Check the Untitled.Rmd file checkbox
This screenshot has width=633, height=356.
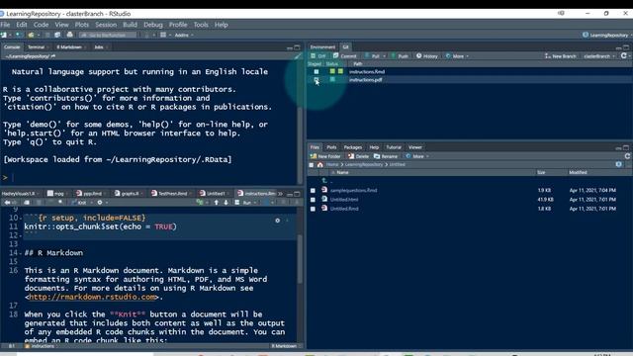313,209
